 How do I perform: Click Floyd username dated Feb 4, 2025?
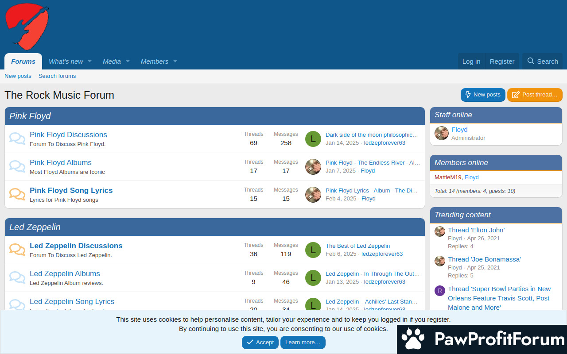[369, 199]
